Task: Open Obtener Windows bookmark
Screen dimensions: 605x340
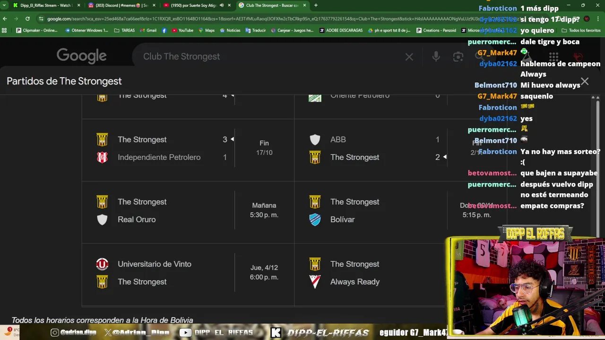Action: (x=86, y=30)
